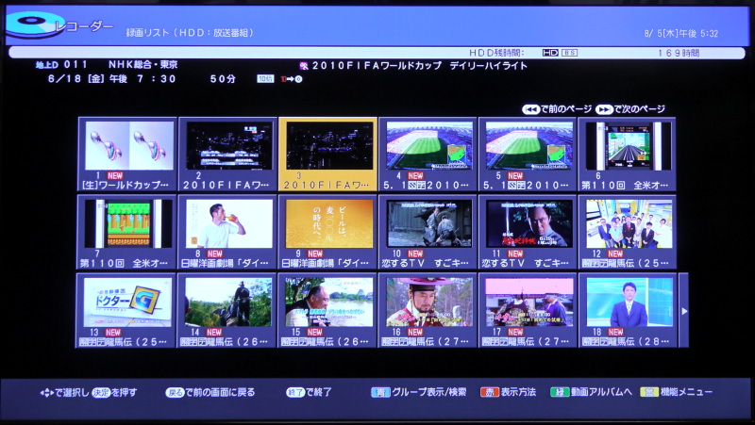Click the blue button icon for group display
This screenshot has height=425, width=755.
[380, 392]
